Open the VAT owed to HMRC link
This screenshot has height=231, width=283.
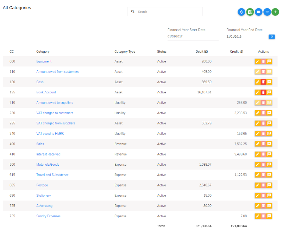(x=50, y=134)
